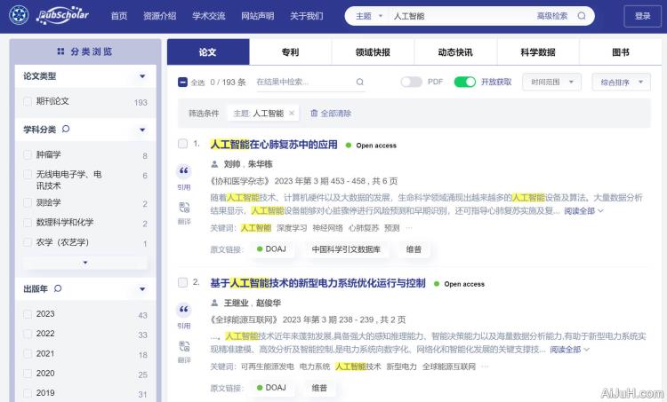The image size is (667, 402).
Task: Click the trash icon to clear all filters
Action: [x=314, y=114]
